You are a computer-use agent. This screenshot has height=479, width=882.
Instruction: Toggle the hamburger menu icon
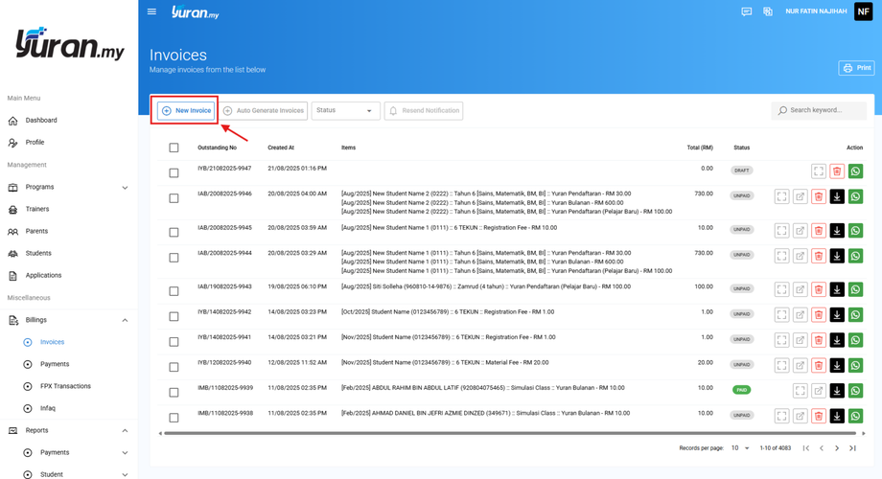(151, 11)
